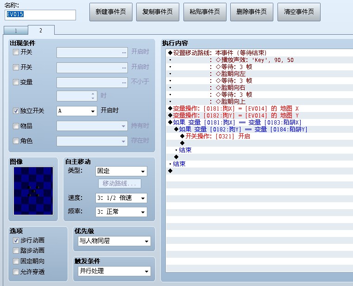Select the 变量操作 [0181:狗X] line
Image resolution: width=353 pixels, height=286 pixels.
(259, 109)
